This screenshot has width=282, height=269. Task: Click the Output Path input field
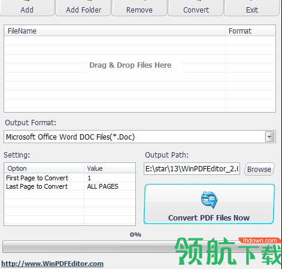(x=192, y=169)
